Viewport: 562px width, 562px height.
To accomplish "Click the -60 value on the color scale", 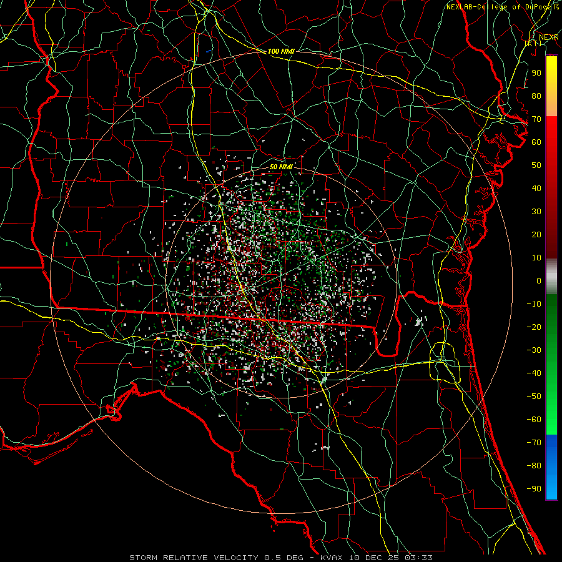I will click(x=534, y=420).
